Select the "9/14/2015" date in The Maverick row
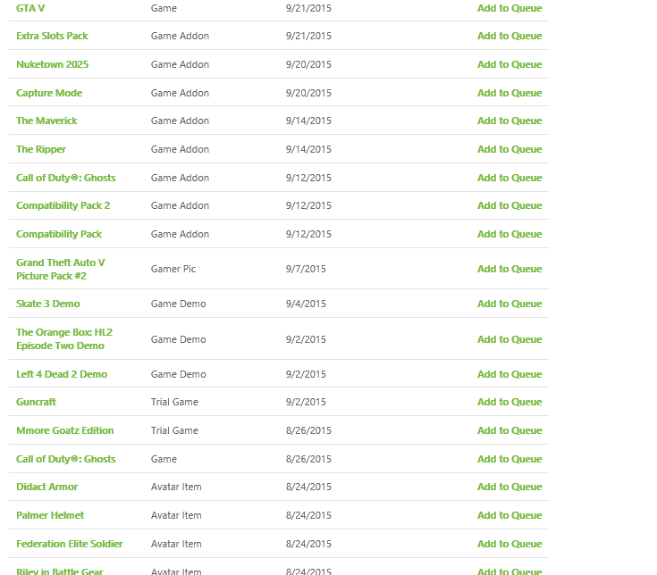The width and height of the screenshot is (657, 575). click(308, 121)
